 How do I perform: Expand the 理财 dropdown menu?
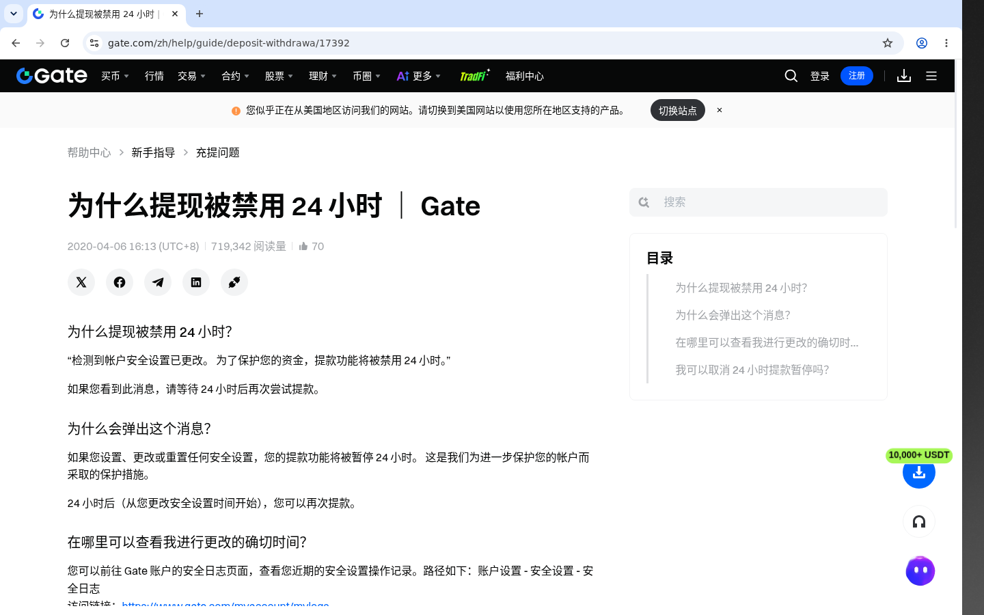(x=323, y=76)
